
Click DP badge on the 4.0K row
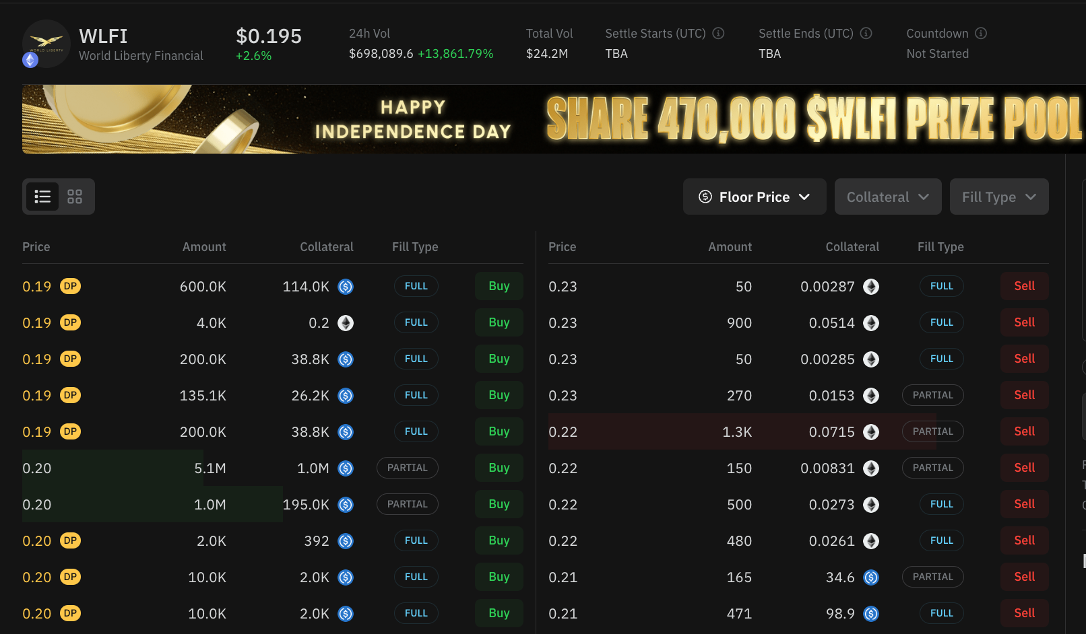click(x=70, y=322)
